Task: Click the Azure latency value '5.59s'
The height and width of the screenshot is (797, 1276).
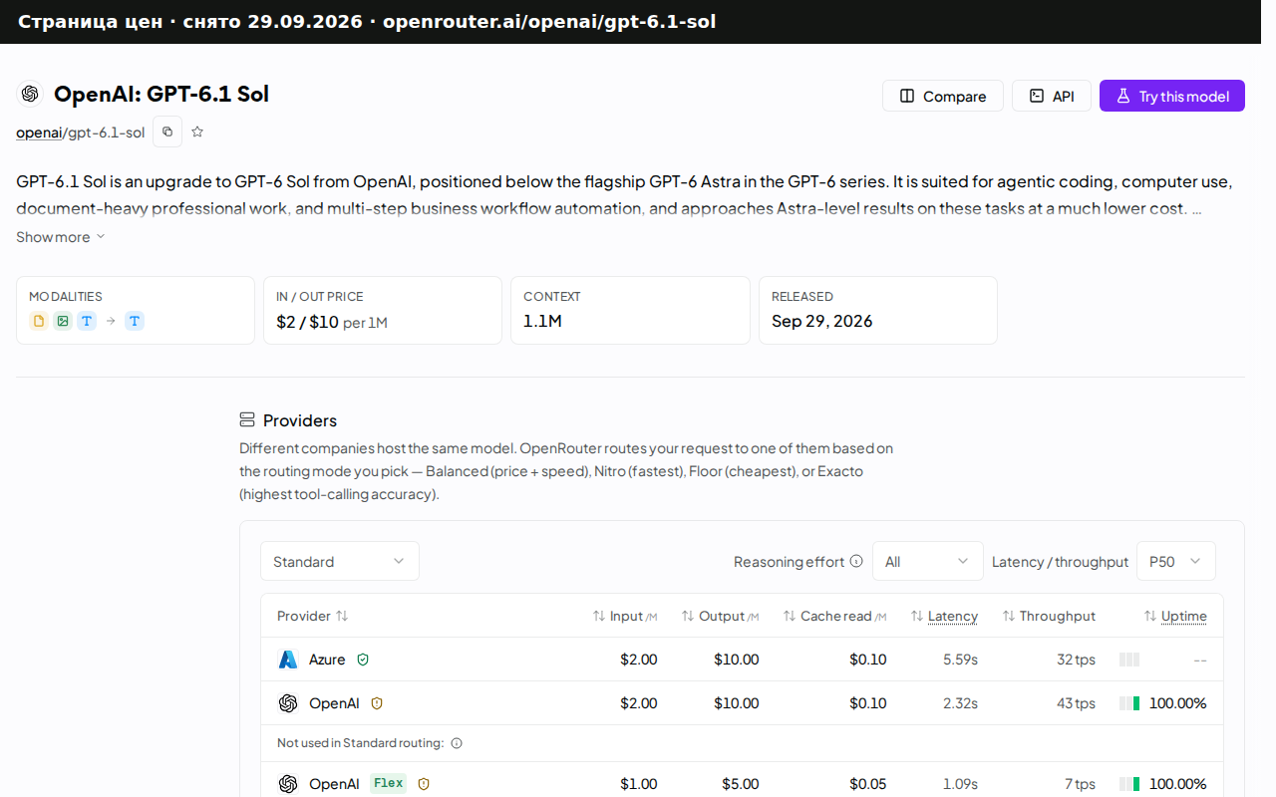Action: [960, 660]
